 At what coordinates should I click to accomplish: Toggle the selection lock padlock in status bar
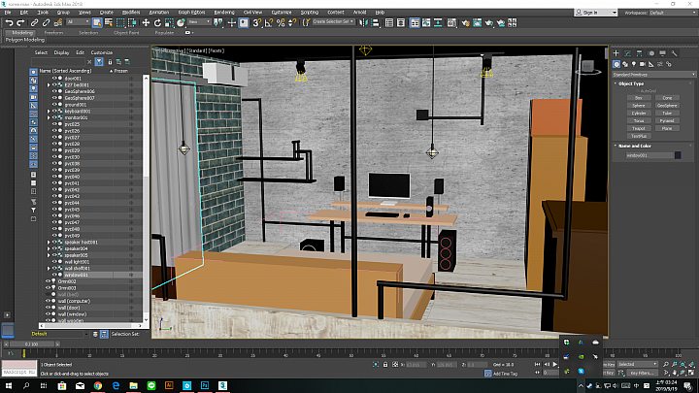(x=385, y=365)
